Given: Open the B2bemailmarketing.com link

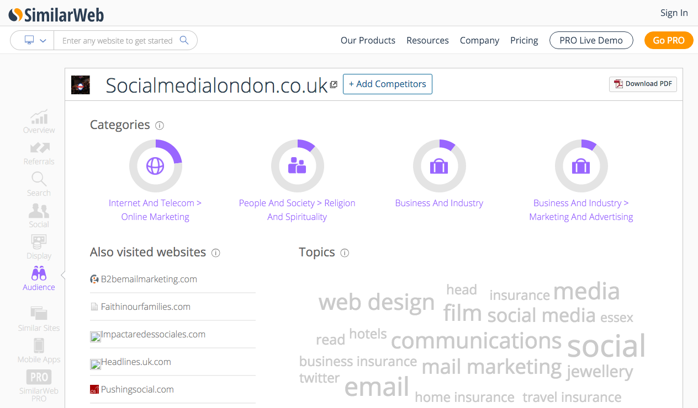Looking at the screenshot, I should point(149,279).
